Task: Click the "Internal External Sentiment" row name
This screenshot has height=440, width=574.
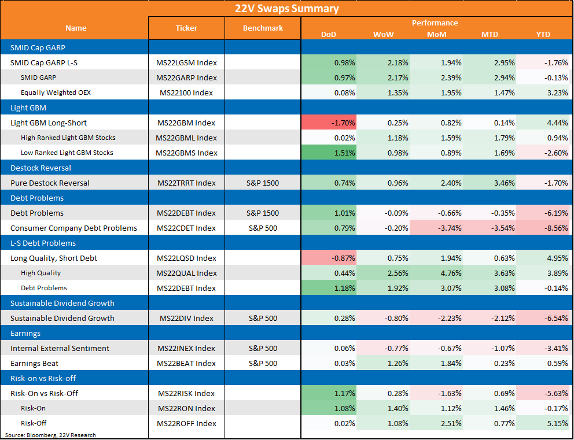Action: click(60, 348)
